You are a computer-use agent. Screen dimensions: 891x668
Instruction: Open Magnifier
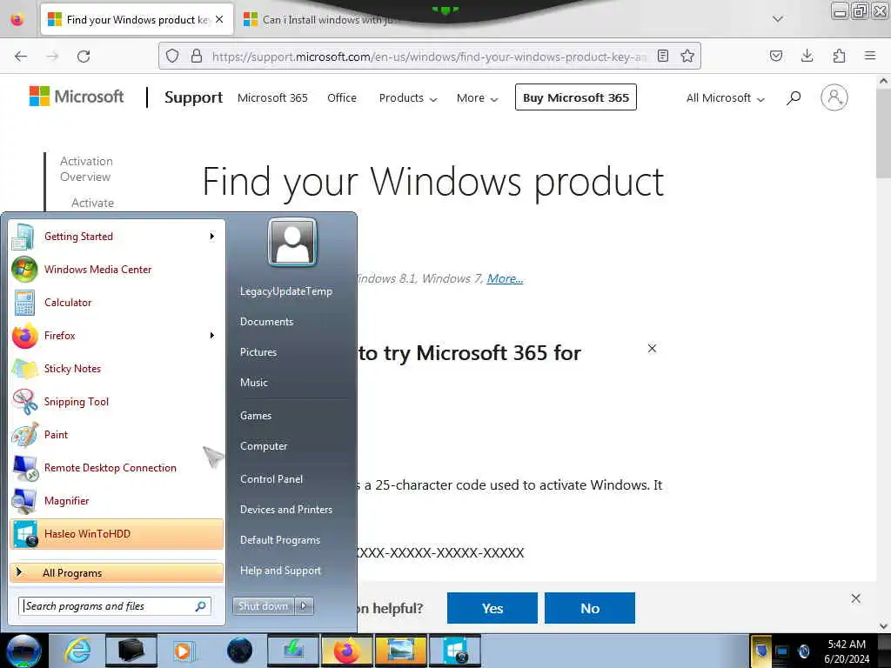pyautogui.click(x=117, y=500)
